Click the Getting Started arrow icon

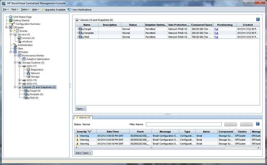click(11, 20)
